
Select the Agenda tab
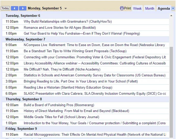coord(164,8)
